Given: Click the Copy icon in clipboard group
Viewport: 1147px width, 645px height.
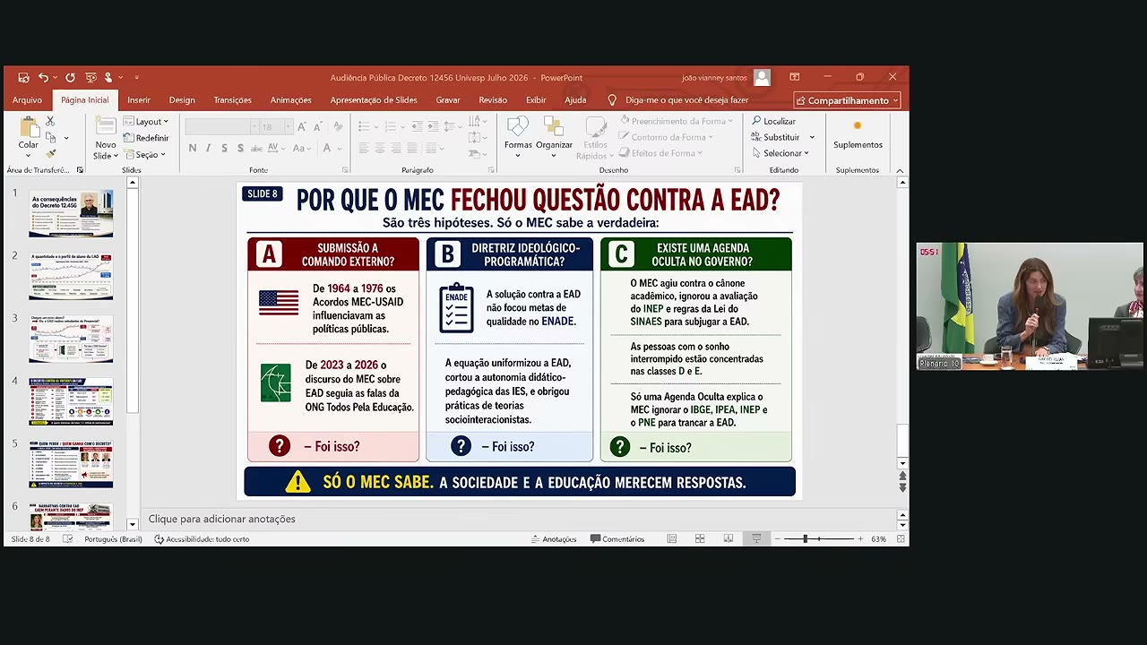Looking at the screenshot, I should 50,138.
